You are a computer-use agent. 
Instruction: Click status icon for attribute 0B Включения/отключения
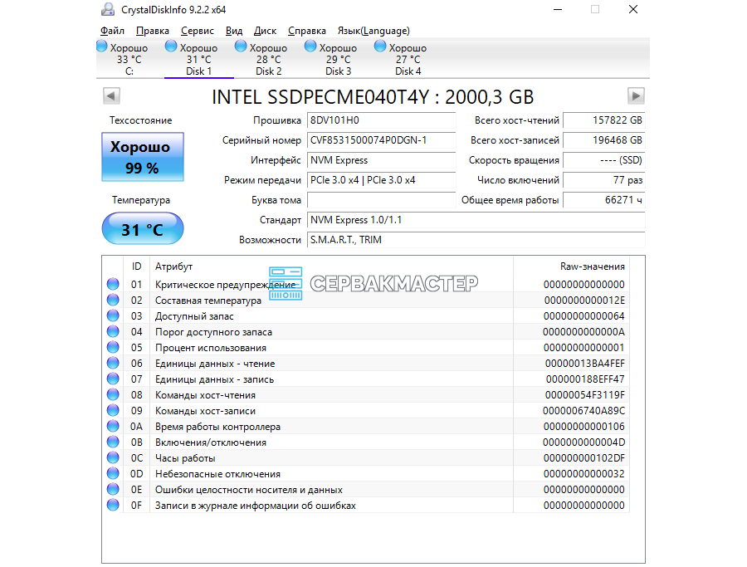tap(113, 442)
